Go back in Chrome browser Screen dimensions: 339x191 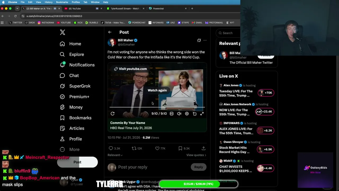click(3, 16)
